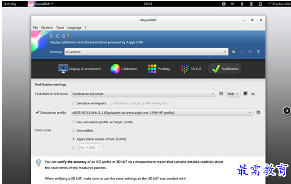Click the Verification green checkmark icon
The height and width of the screenshot is (184, 291).
[x=216, y=69]
